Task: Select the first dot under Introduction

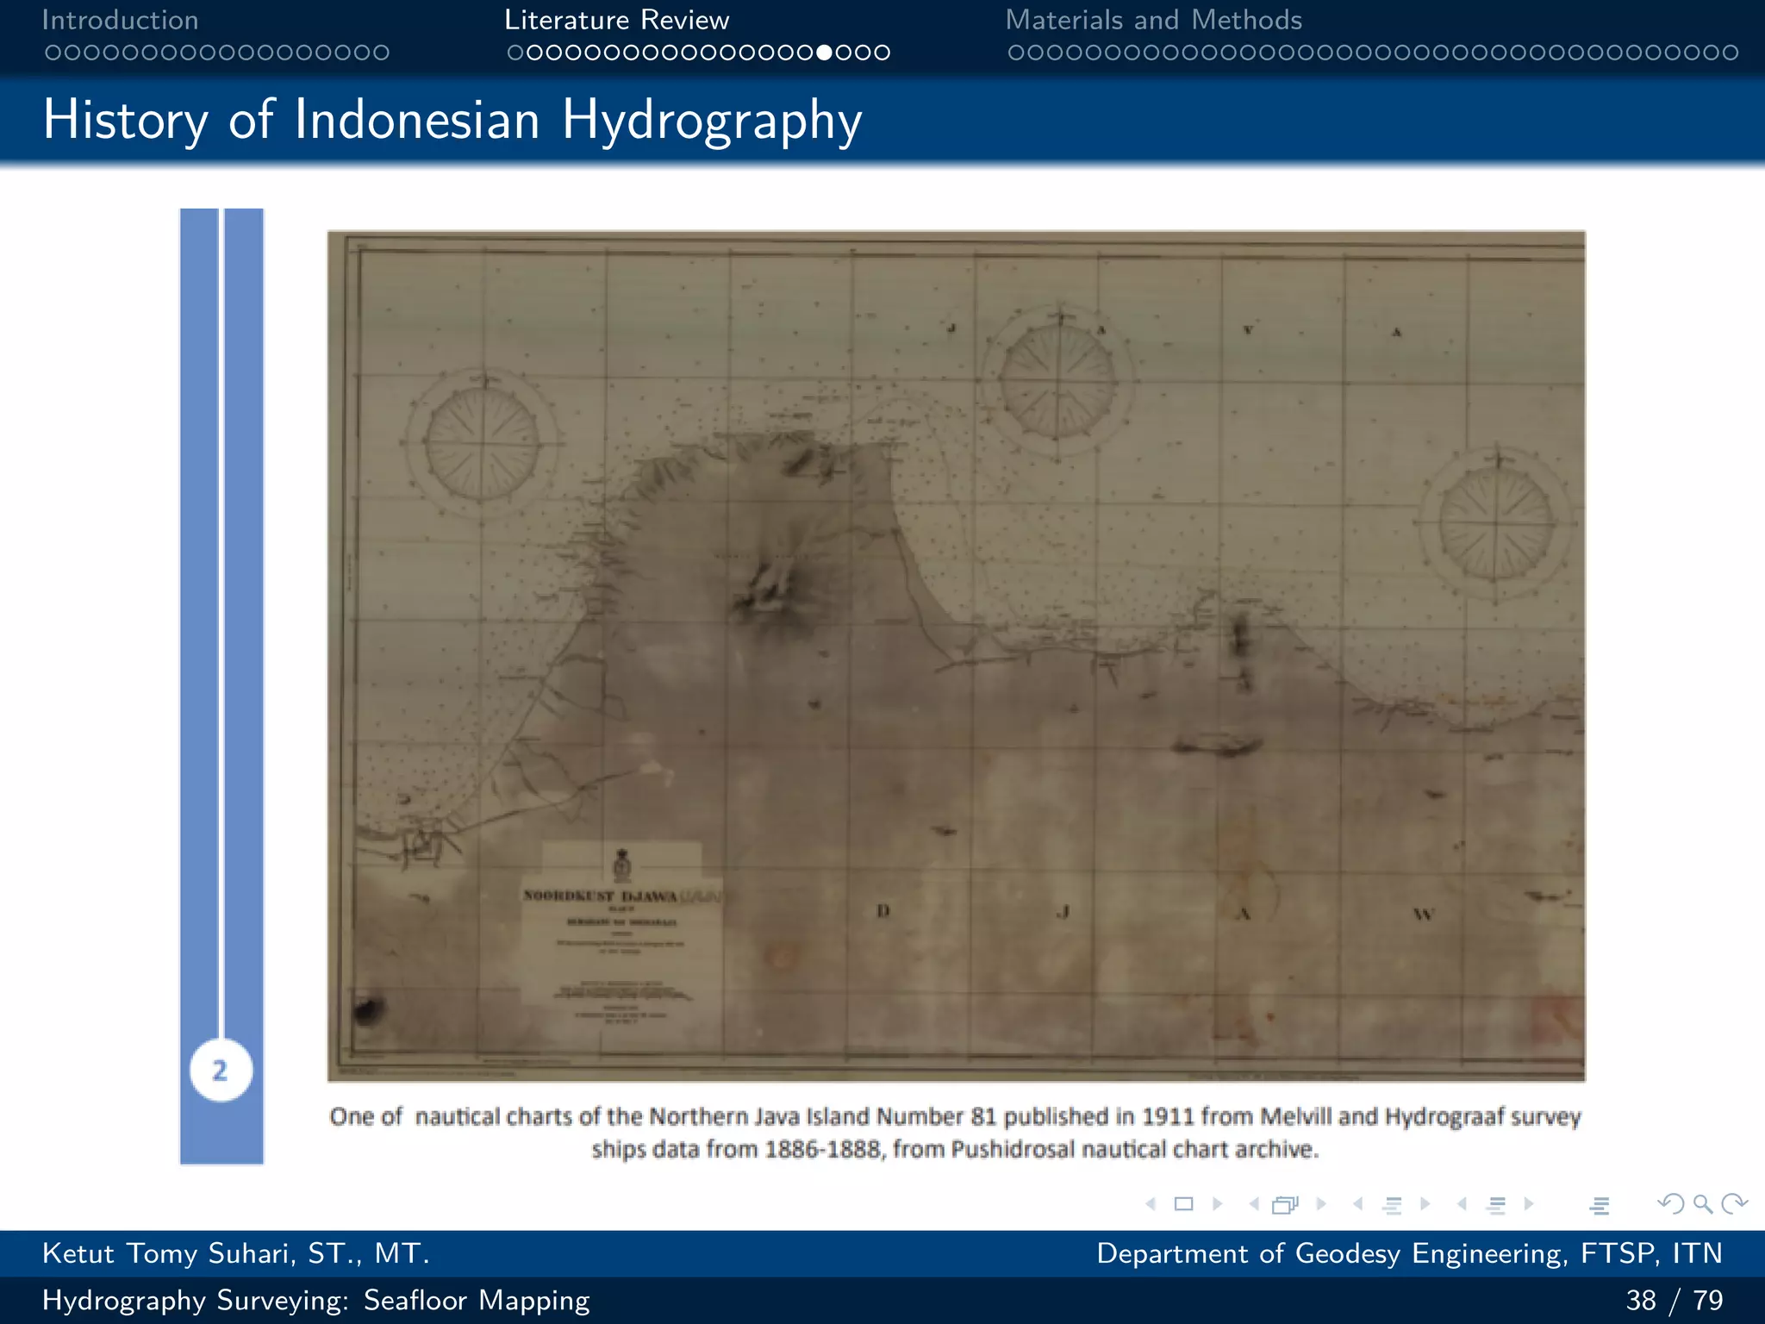Action: tap(53, 53)
